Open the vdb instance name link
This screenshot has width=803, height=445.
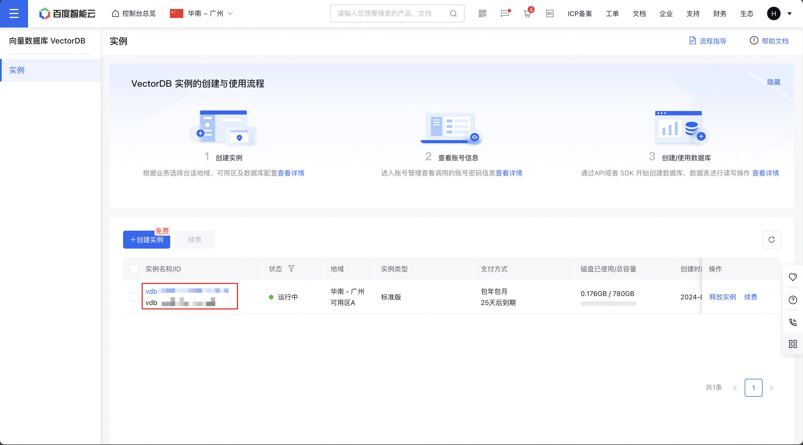point(187,291)
